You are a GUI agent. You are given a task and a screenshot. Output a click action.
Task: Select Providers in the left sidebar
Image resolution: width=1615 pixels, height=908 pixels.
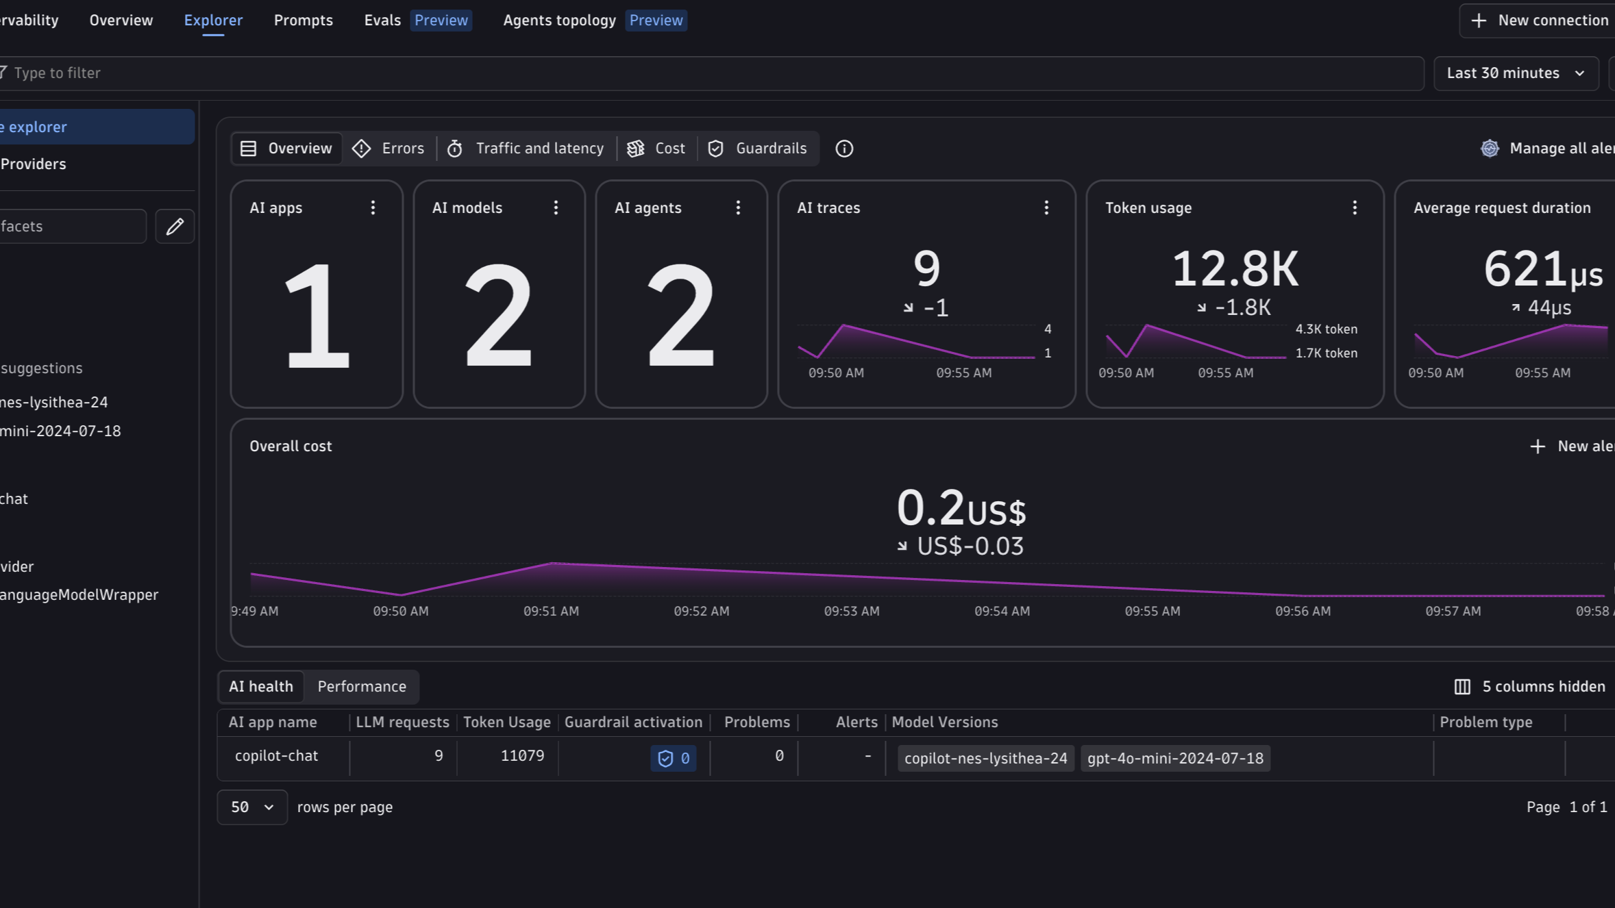pyautogui.click(x=34, y=164)
